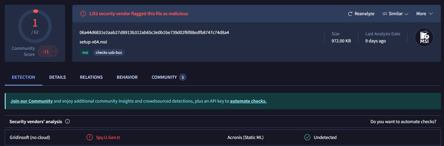The image size is (444, 146).
Task: Open the BEHAVIOR tab
Action: (x=127, y=77)
